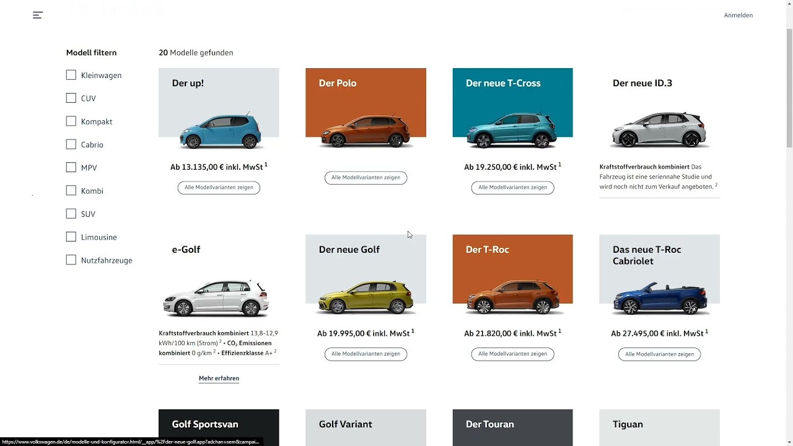Open the white e-Golf car image
This screenshot has height=446, width=793.
216,298
